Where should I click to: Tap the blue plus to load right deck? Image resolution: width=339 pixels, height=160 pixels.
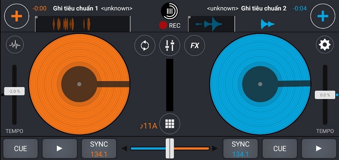point(323,16)
